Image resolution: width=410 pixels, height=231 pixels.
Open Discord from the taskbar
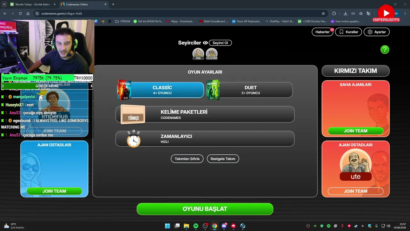pos(224,226)
